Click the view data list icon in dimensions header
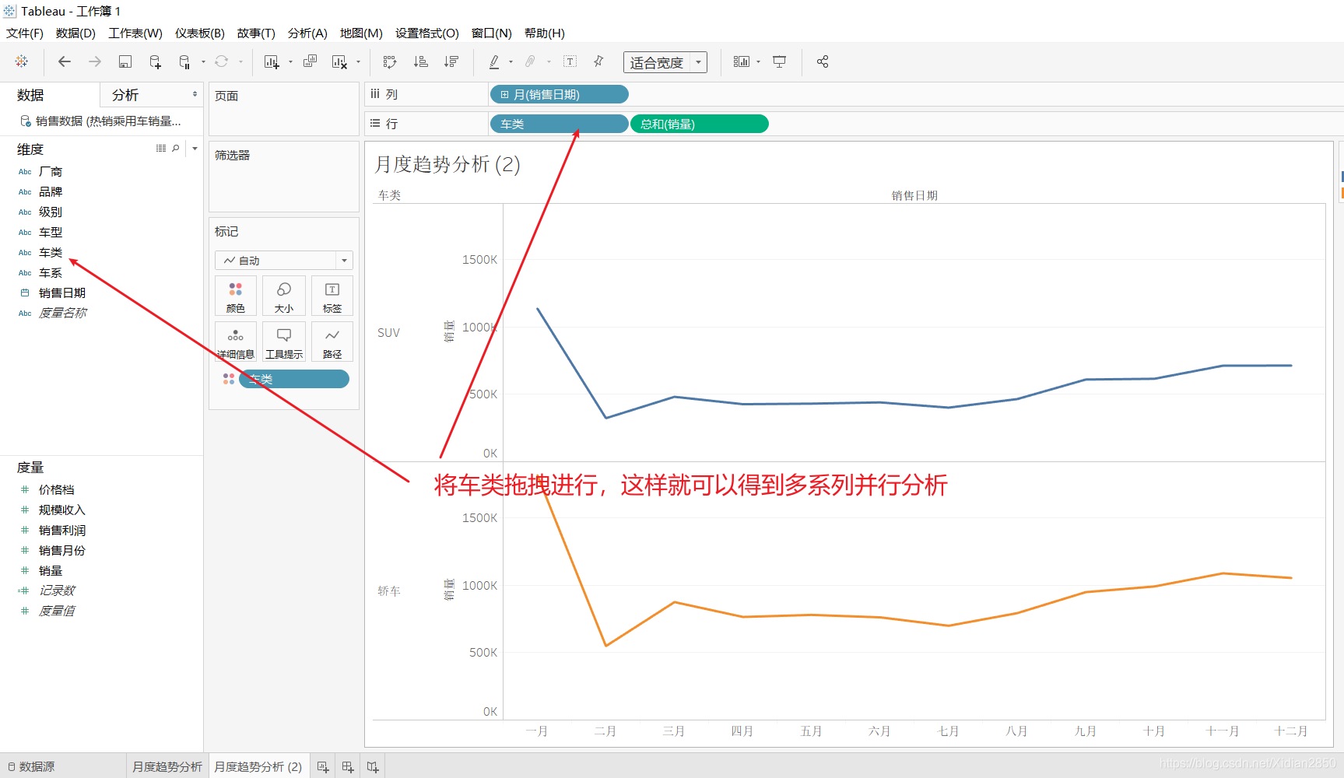 coord(161,148)
